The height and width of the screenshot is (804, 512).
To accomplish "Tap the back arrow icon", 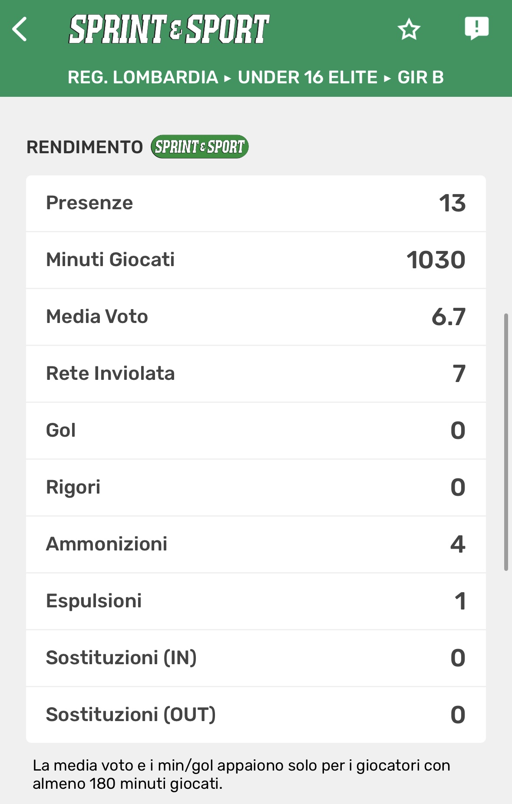I will point(20,30).
